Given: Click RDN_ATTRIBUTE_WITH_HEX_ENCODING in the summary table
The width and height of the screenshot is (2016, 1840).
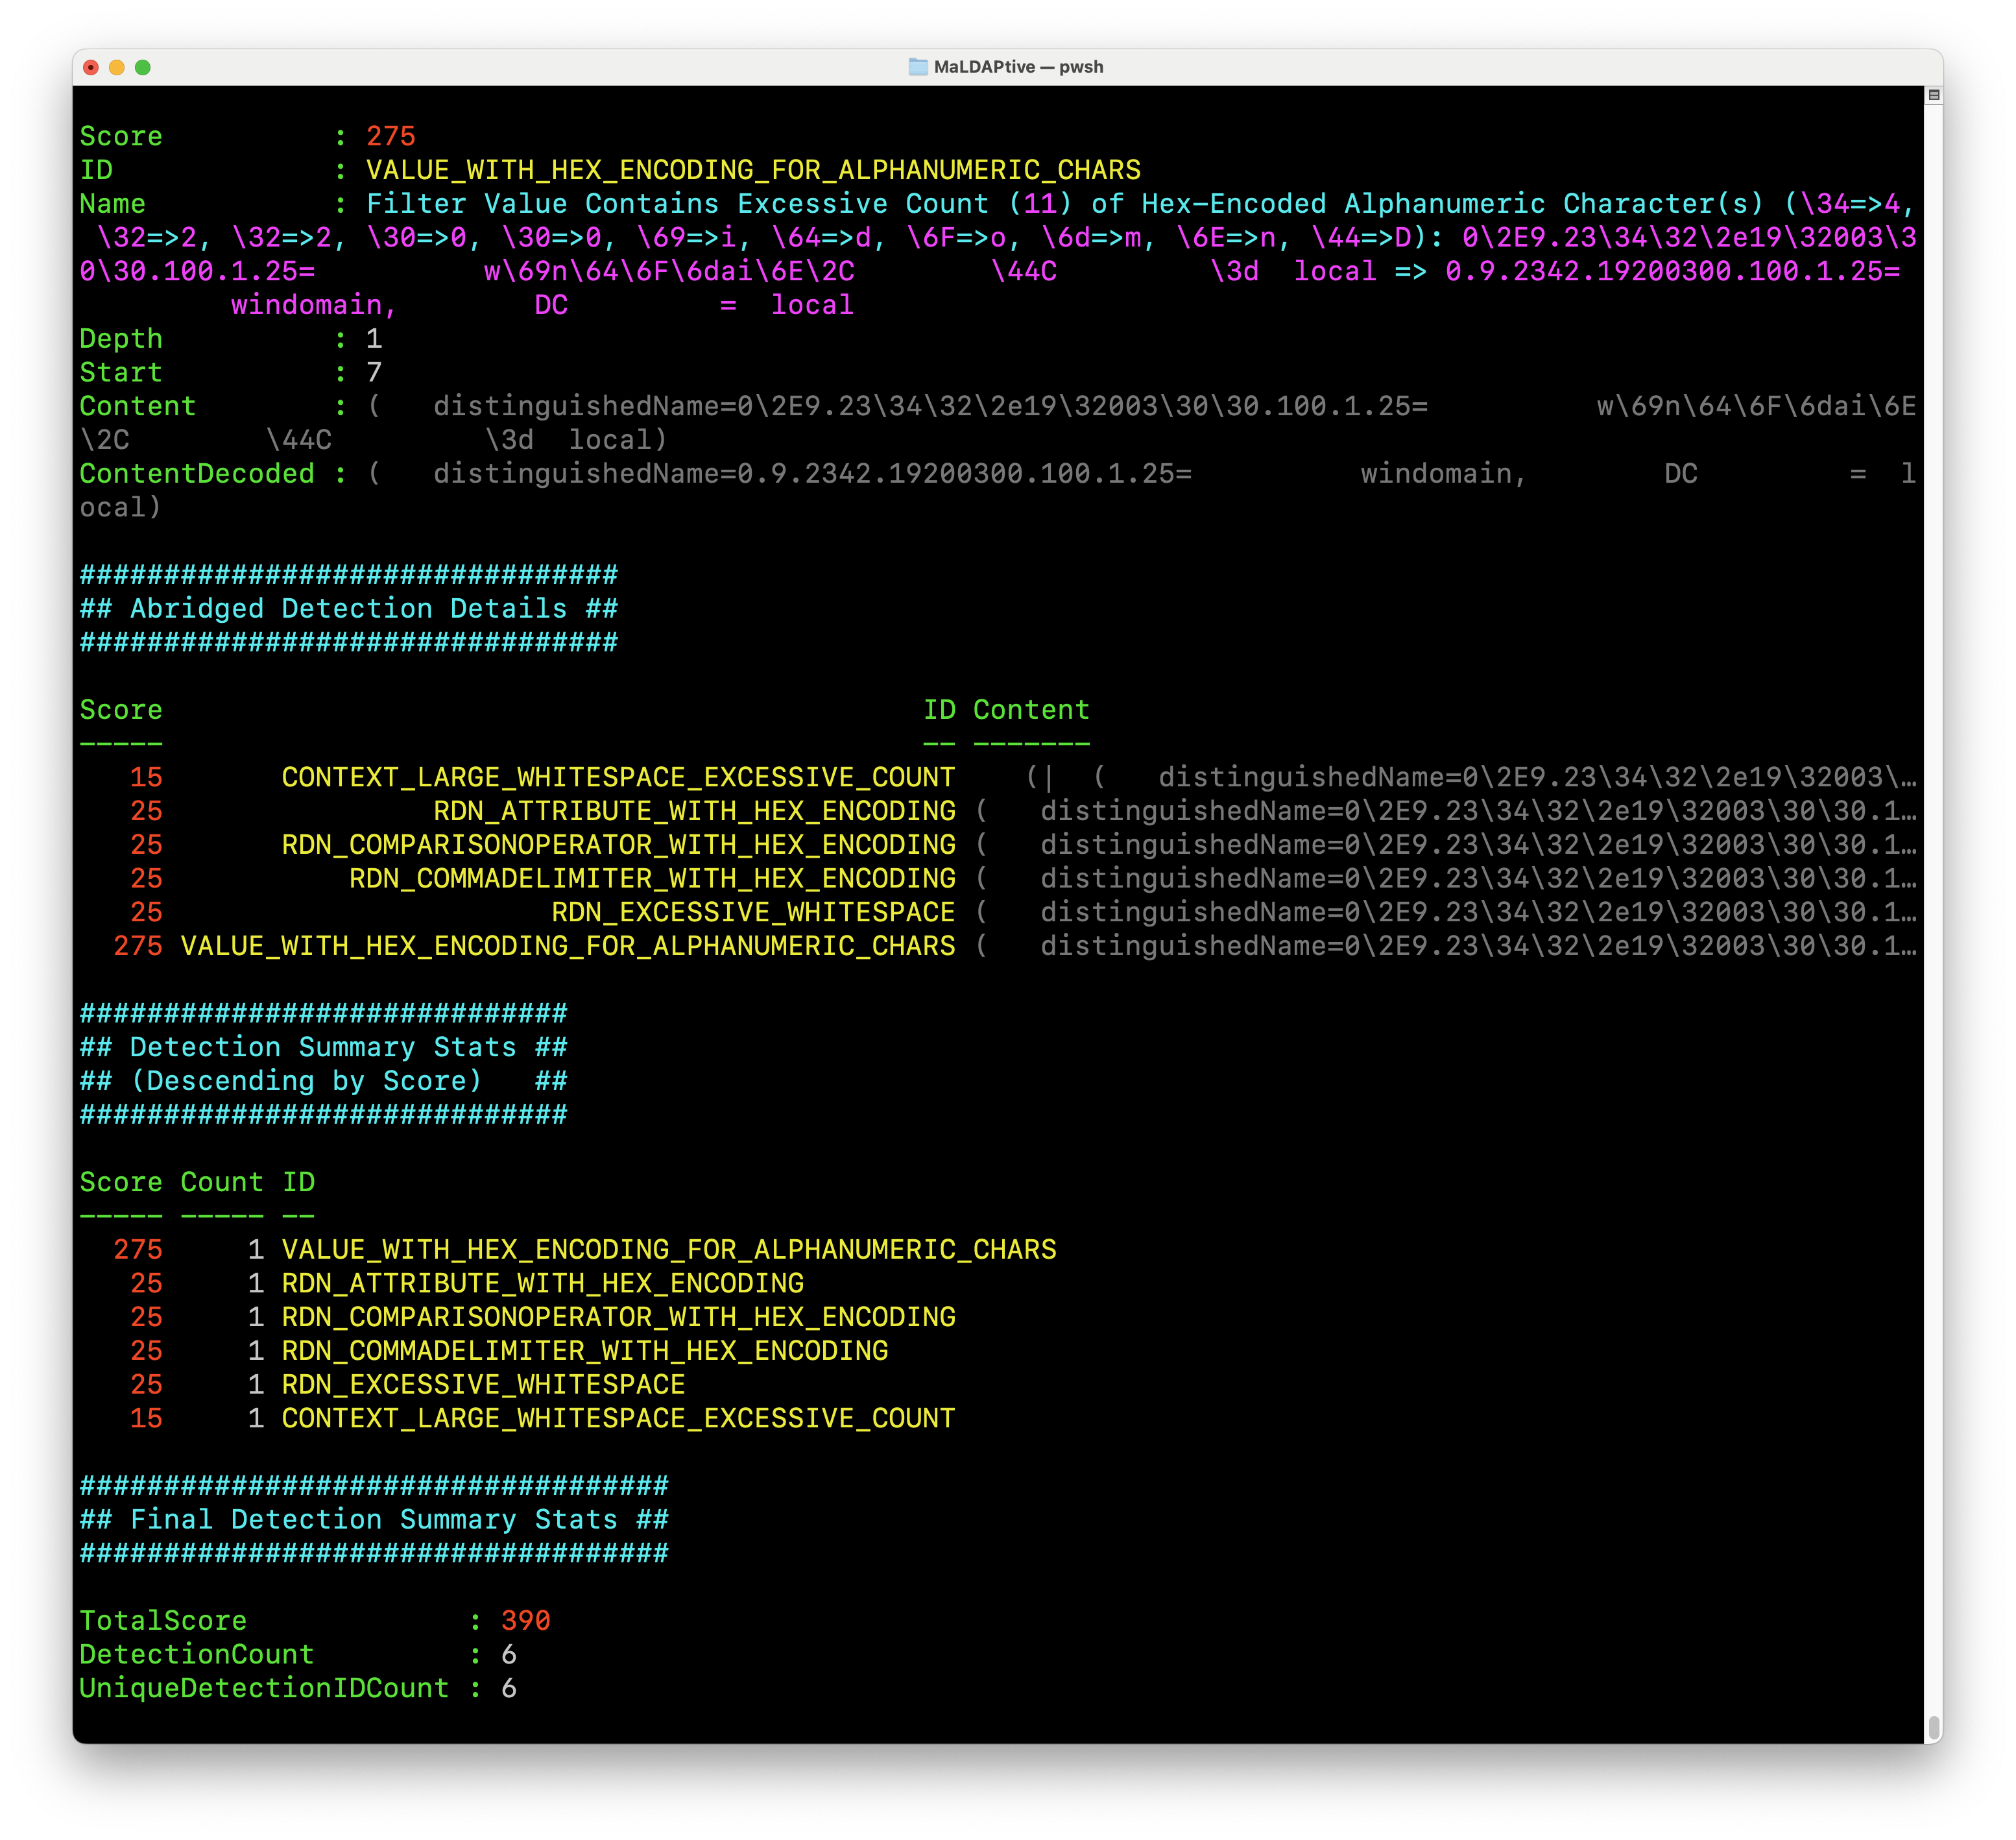Looking at the screenshot, I should (543, 1284).
